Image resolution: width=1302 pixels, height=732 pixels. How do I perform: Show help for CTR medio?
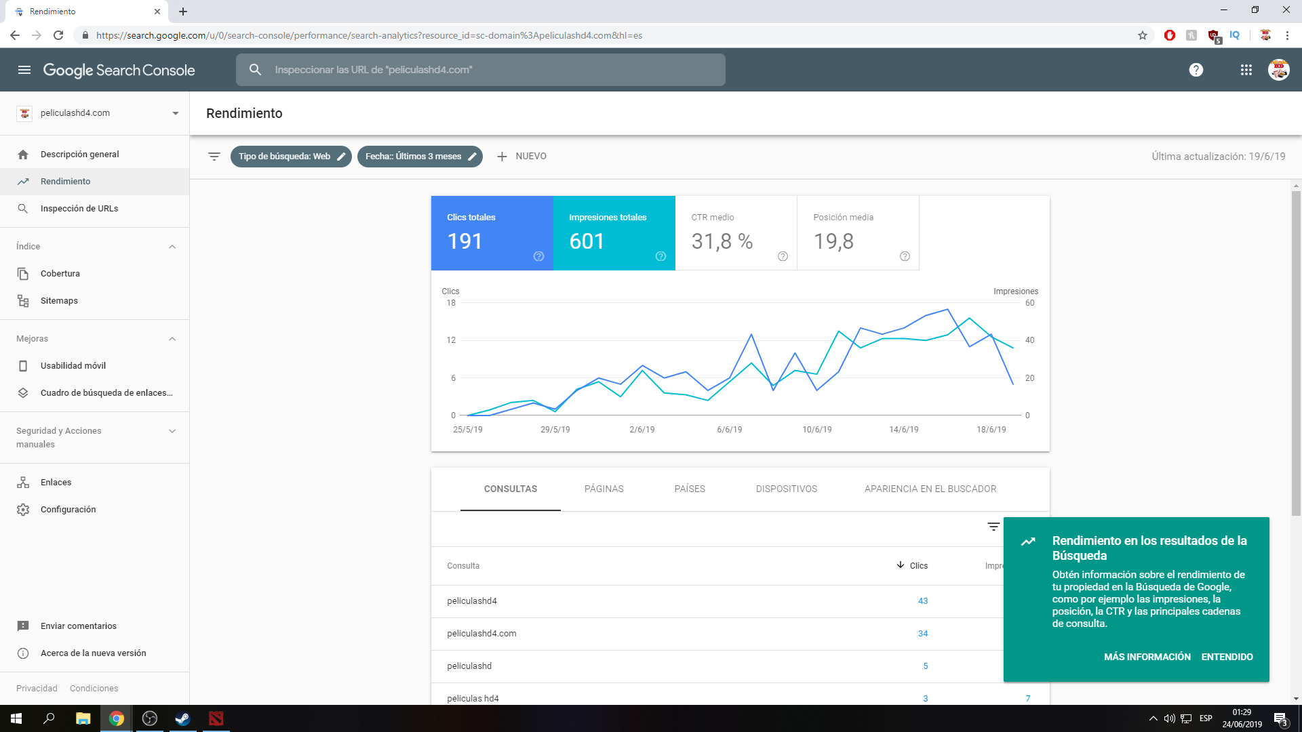783,256
